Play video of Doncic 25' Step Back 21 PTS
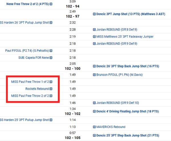Image resolution: width=171 pixels, height=141 pixels. tap(94, 135)
